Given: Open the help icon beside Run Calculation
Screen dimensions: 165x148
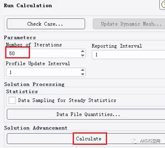Looking at the screenshot, I should (163, 5).
